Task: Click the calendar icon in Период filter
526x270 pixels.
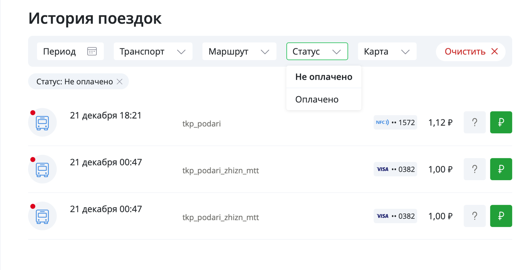Action: (92, 52)
